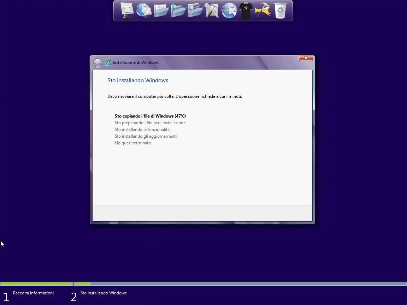Image resolution: width=407 pixels, height=305 pixels.
Task: Select 'Sto copiando i file di Windows (47%)'
Action: 150,116
